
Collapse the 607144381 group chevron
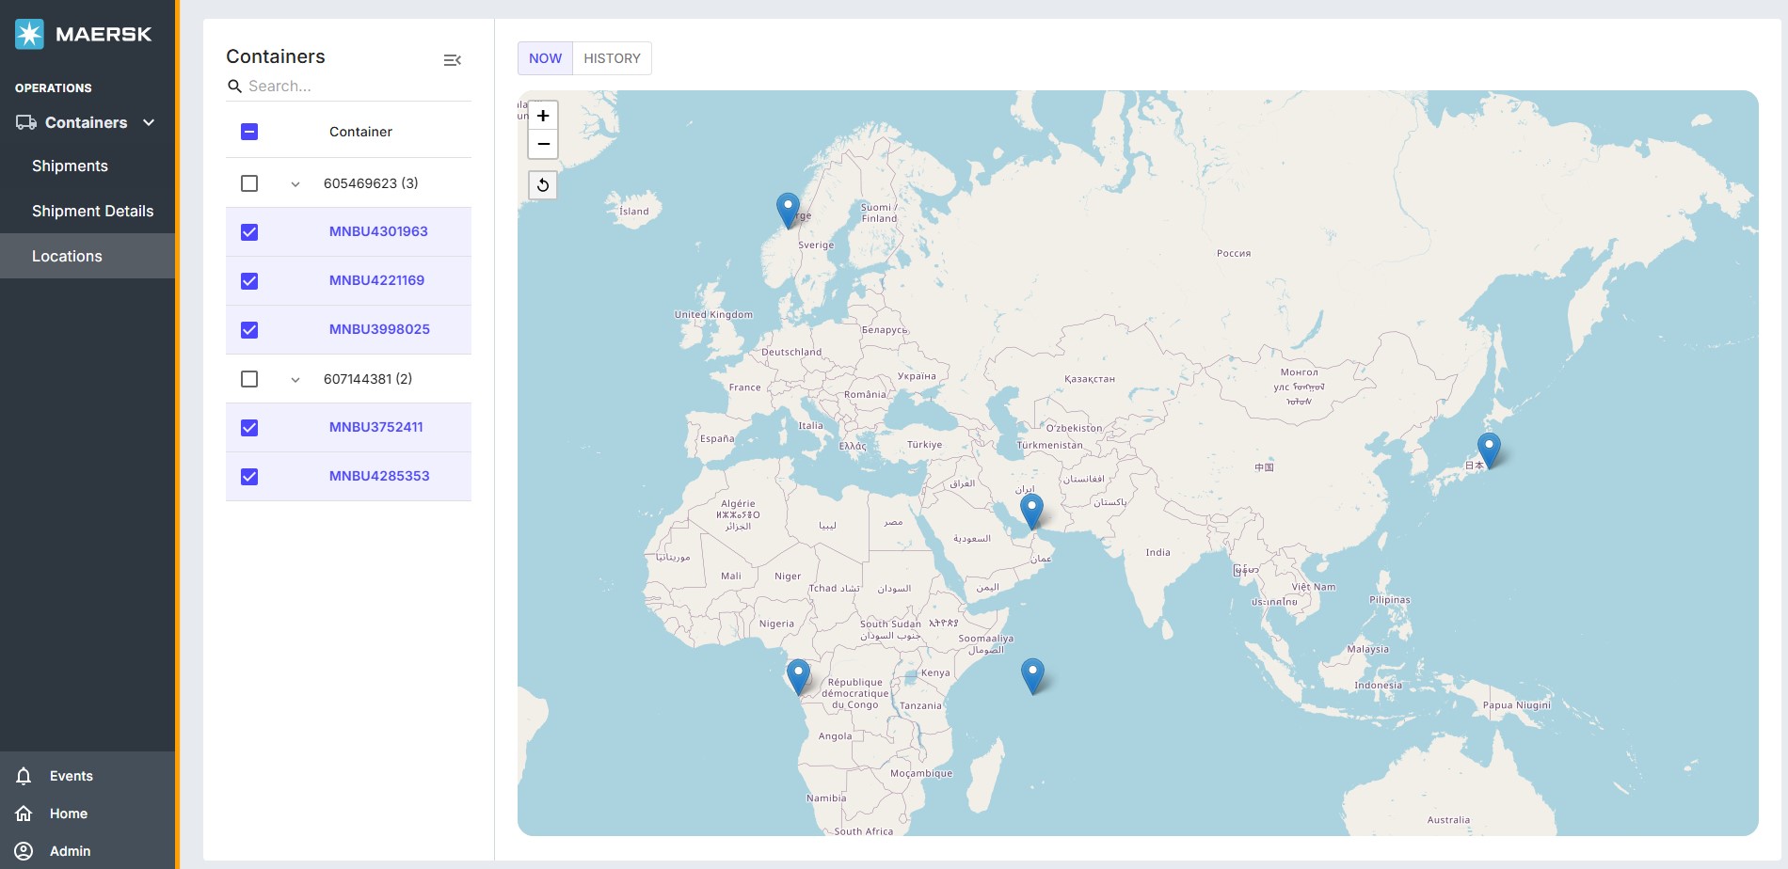pos(295,380)
